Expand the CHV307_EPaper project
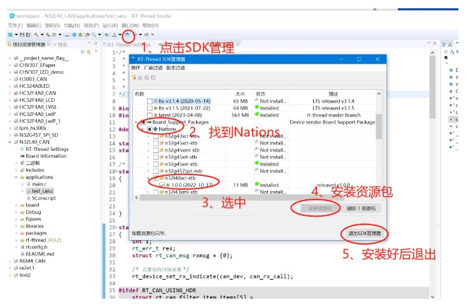Image resolution: width=466 pixels, height=307 pixels. pyautogui.click(x=10, y=65)
